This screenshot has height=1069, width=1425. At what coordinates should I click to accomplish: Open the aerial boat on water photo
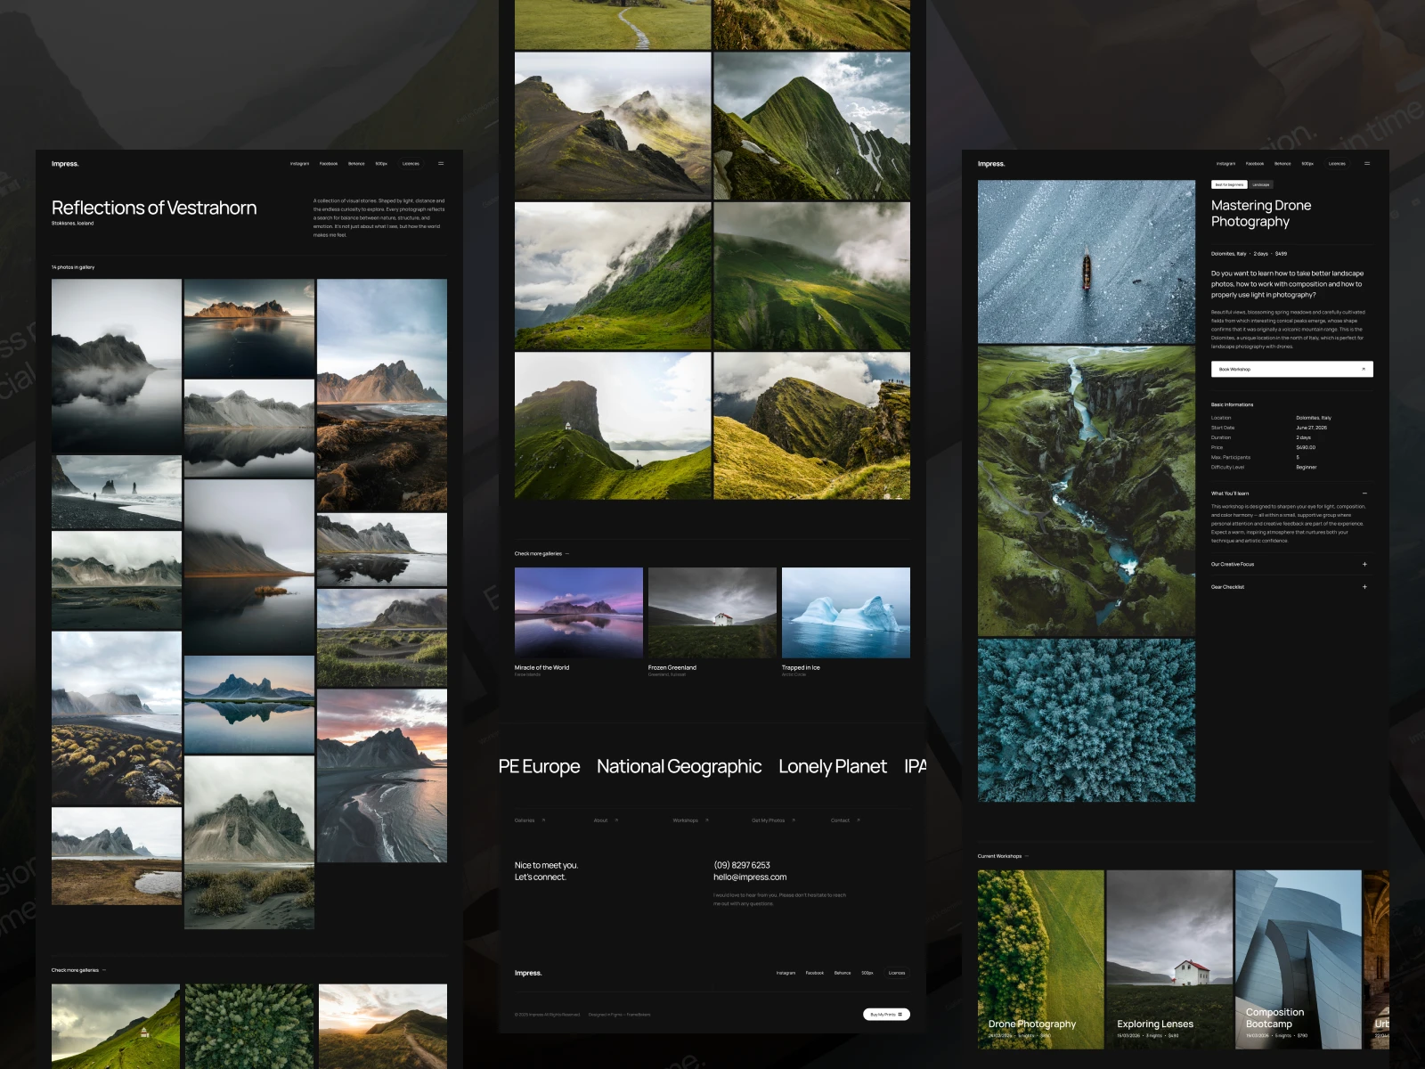tap(1087, 262)
